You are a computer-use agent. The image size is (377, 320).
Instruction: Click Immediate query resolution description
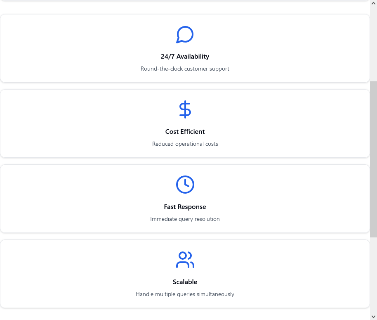(x=185, y=219)
